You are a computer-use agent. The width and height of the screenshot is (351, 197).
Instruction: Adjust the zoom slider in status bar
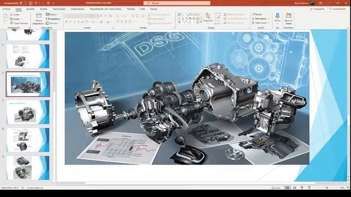(x=327, y=188)
